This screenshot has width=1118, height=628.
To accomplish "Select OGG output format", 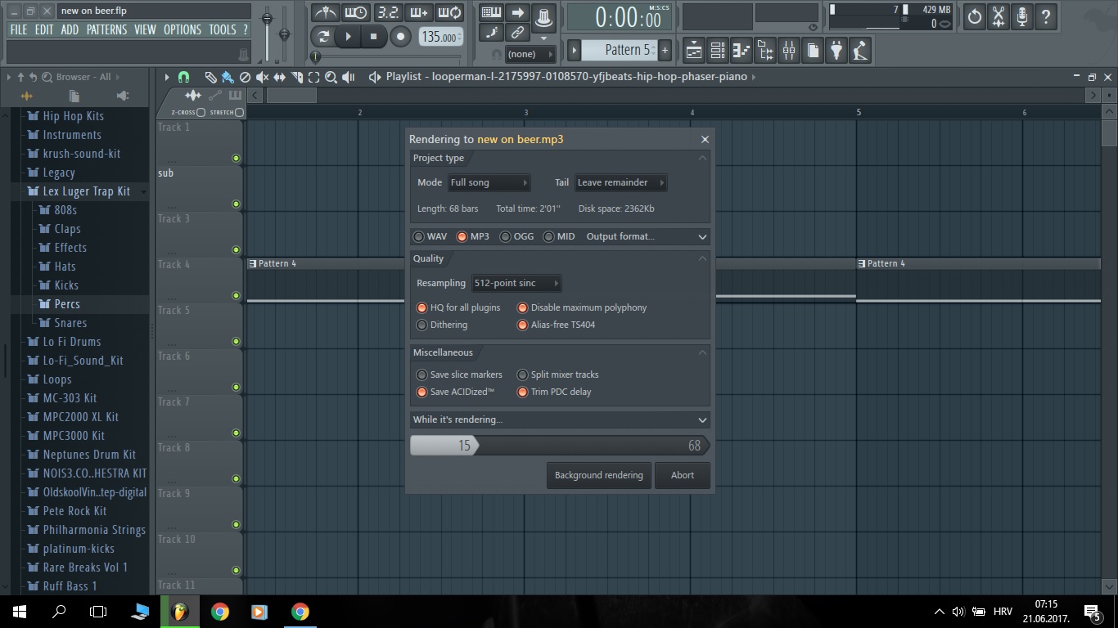I will pos(516,236).
